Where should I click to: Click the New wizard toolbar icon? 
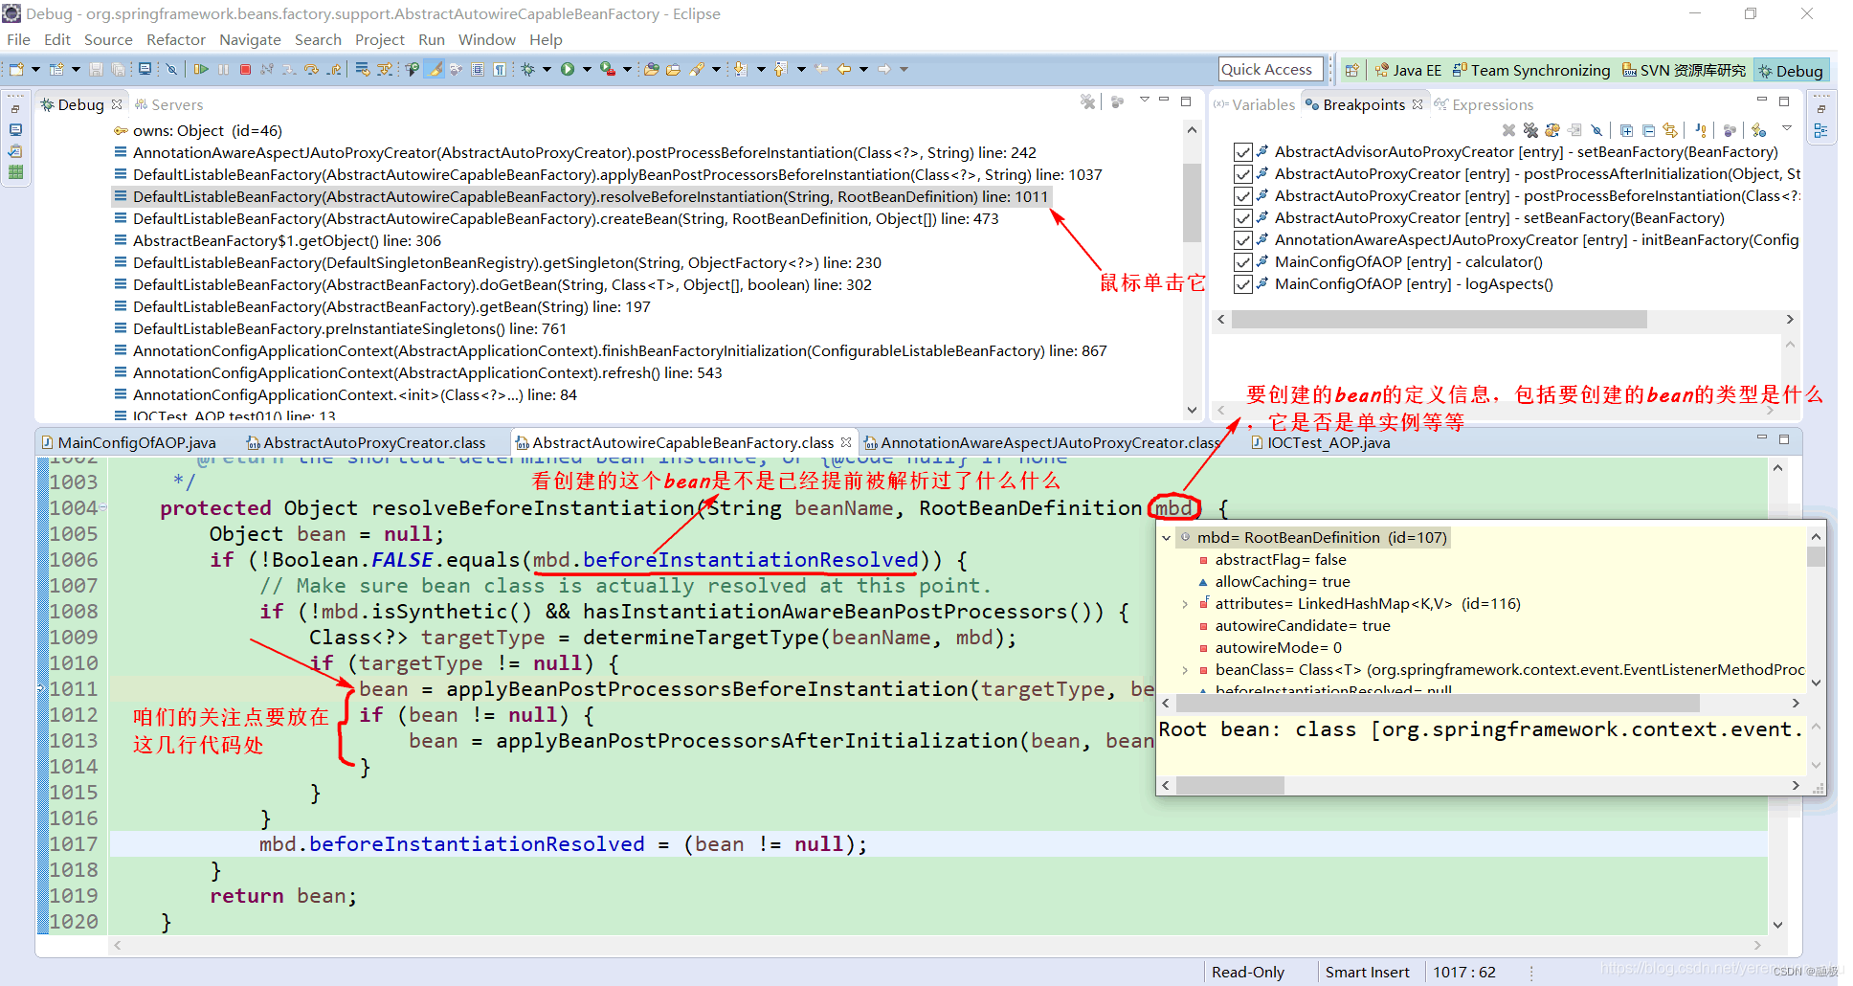[16, 69]
